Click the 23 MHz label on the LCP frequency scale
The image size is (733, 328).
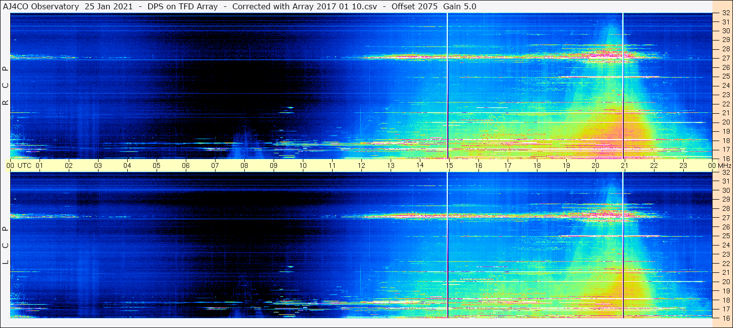tap(726, 254)
